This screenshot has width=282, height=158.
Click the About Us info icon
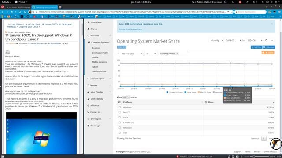pos(88,105)
